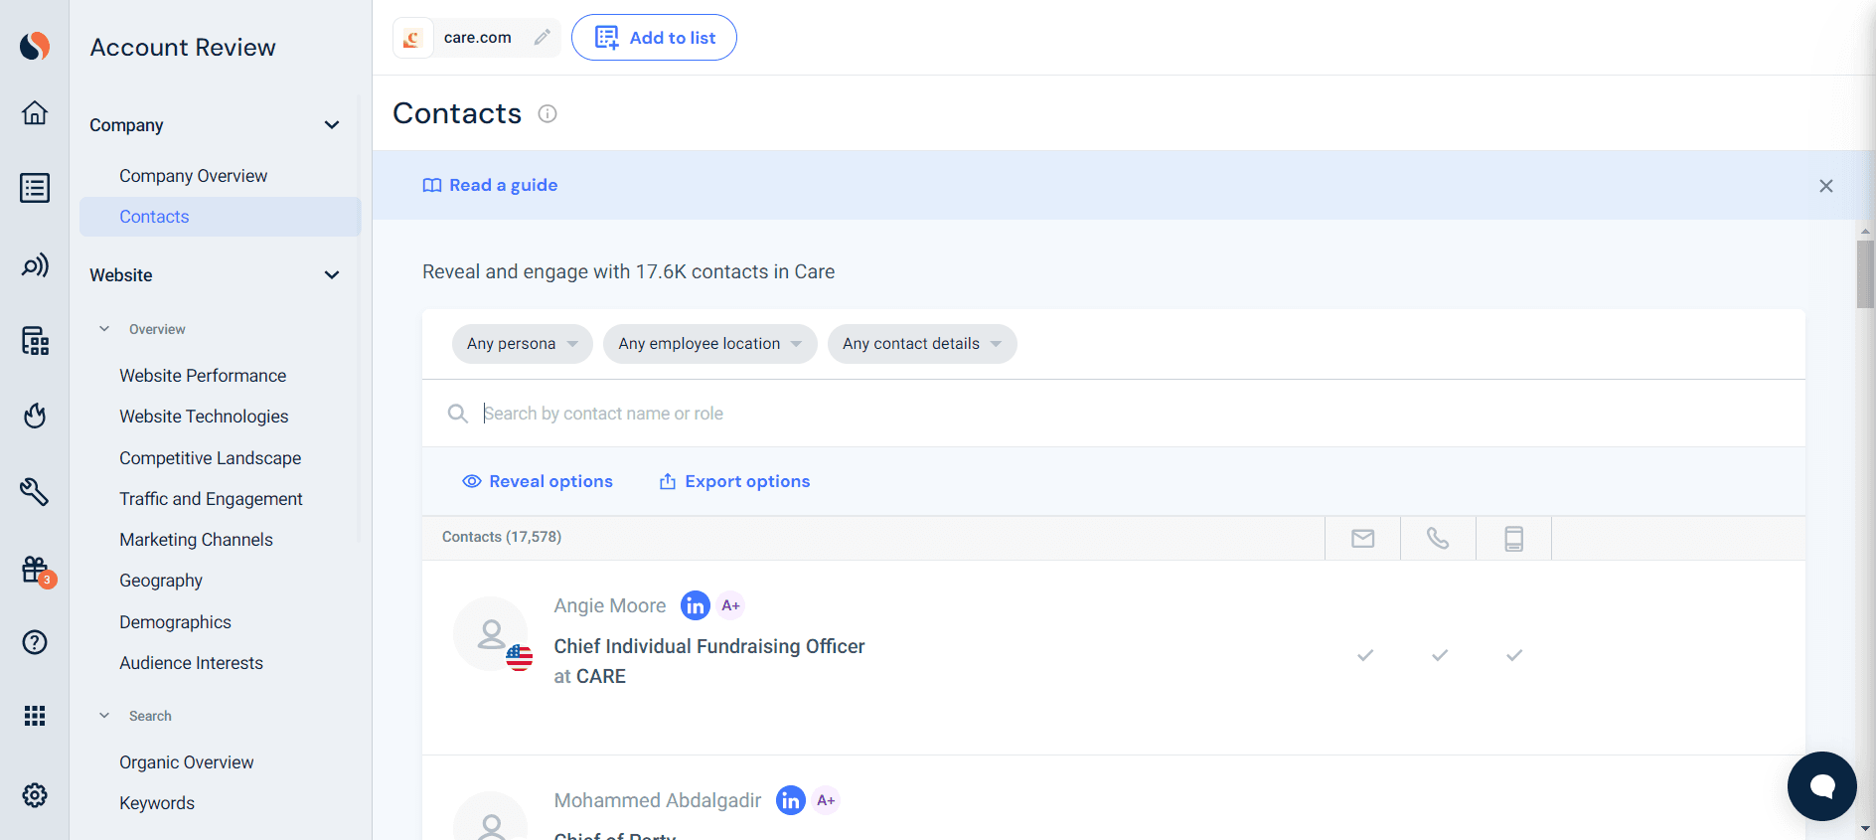The image size is (1876, 840).
Task: Collapse the Website section
Action: point(332,275)
